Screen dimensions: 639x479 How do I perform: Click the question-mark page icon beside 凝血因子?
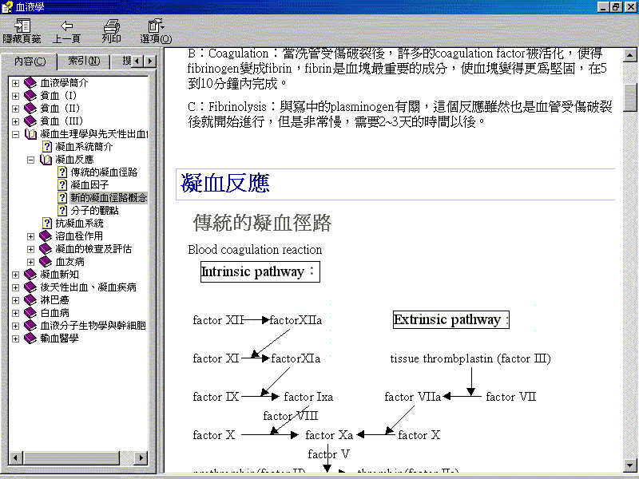tap(62, 185)
